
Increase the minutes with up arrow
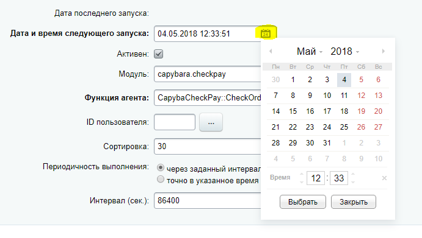(353, 174)
